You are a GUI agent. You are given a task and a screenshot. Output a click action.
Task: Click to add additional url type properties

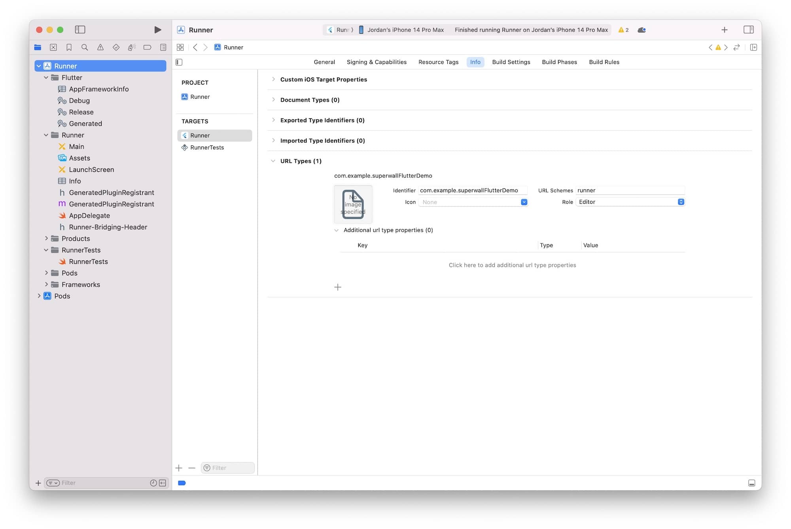point(512,265)
